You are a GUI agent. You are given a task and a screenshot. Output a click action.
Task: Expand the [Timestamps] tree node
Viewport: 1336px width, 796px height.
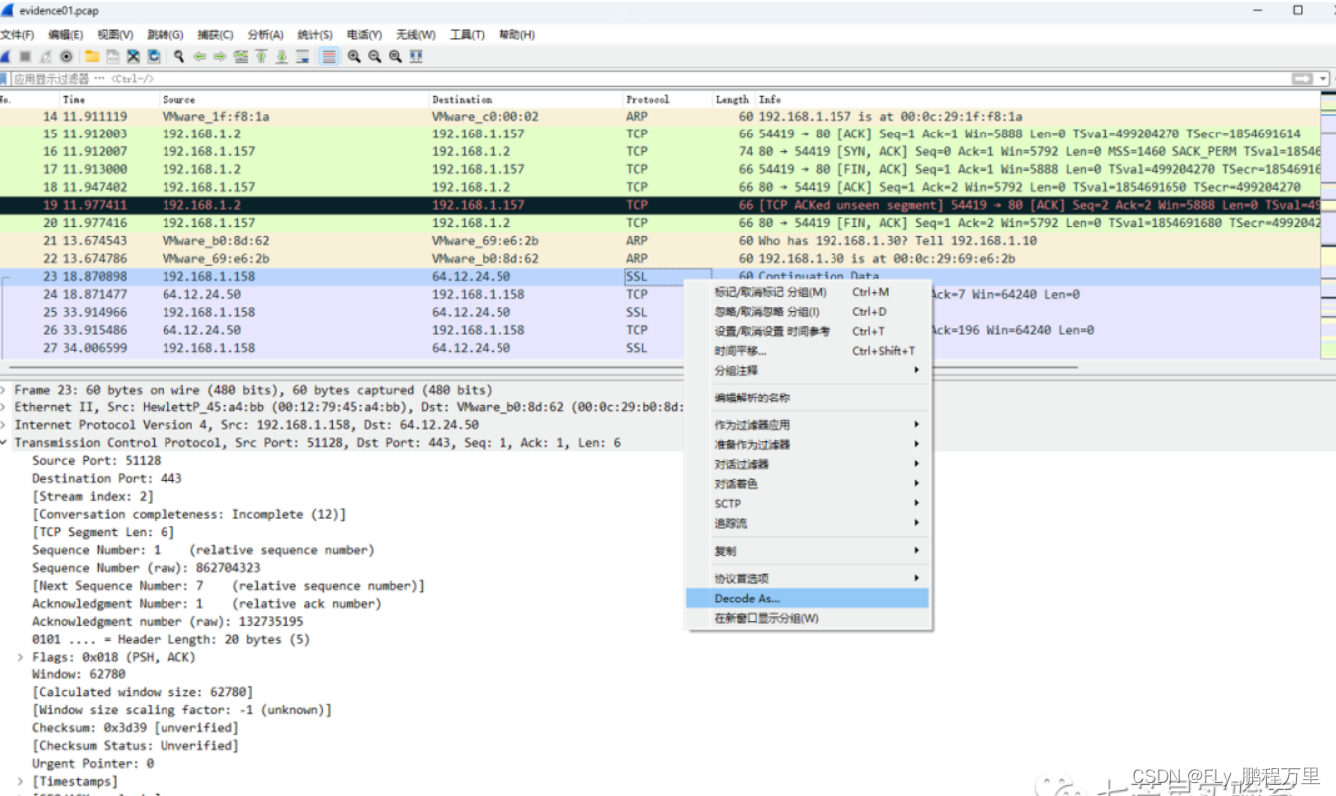tap(22, 781)
